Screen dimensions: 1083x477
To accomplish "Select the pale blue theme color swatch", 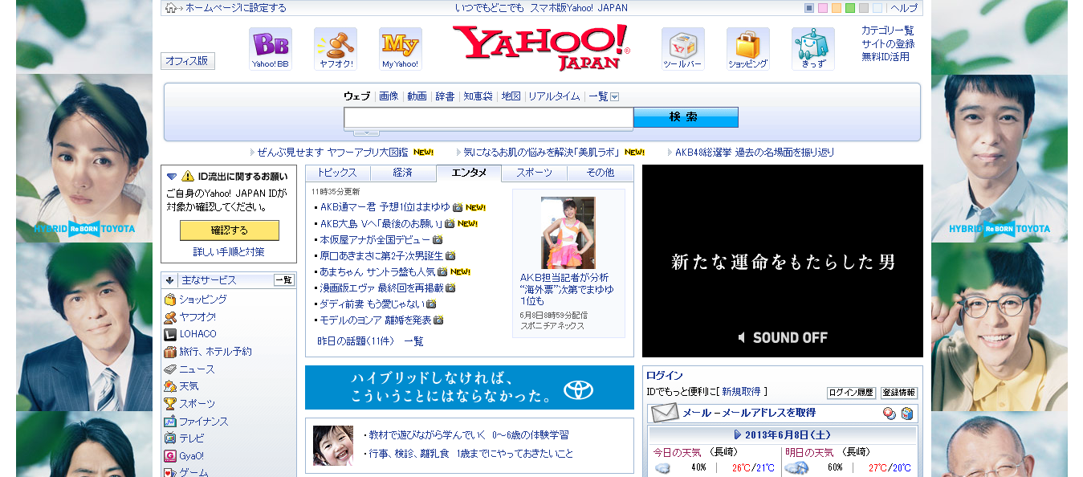I will coord(877,8).
